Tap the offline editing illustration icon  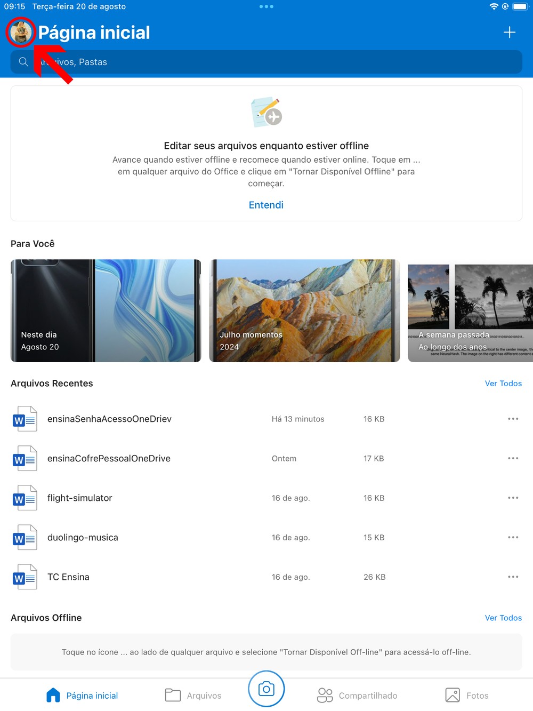(266, 112)
